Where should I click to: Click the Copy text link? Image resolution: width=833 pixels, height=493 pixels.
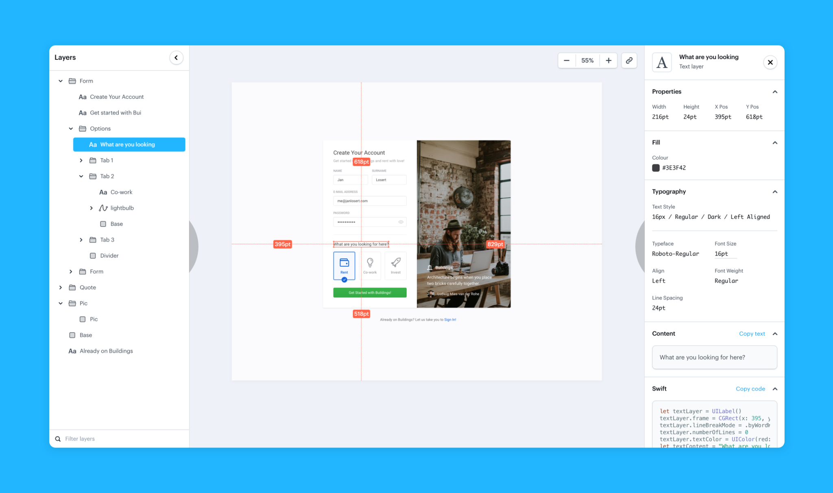click(x=752, y=334)
